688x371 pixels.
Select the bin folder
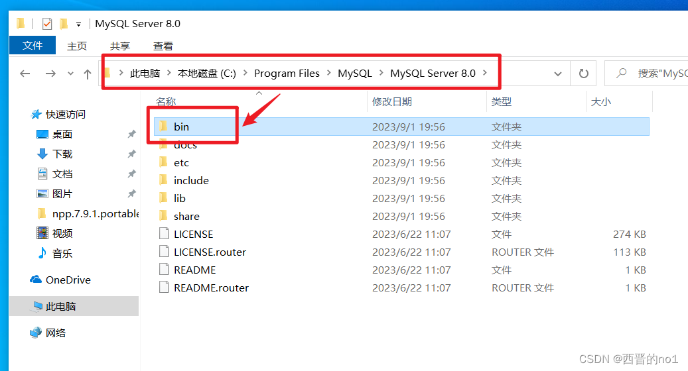pos(401,127)
